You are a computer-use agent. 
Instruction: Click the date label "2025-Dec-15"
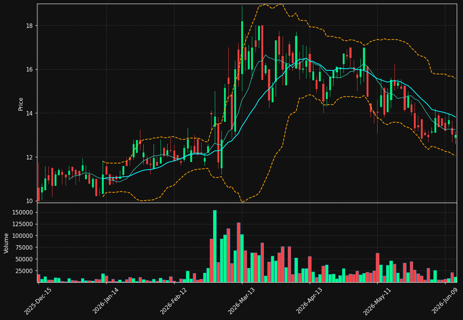[x=38, y=301]
